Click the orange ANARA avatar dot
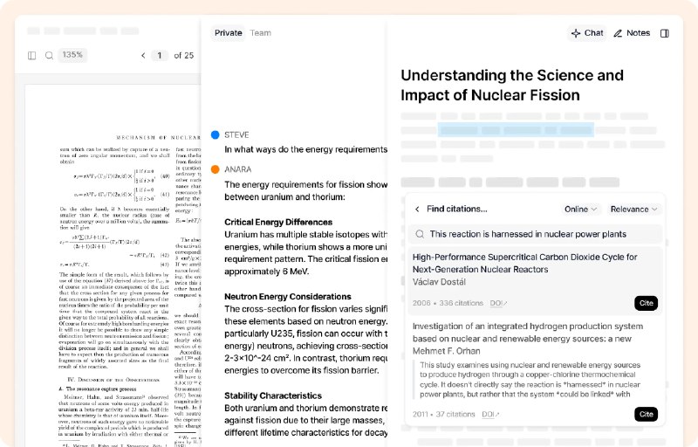Viewport: 698px width, 447px height. pyautogui.click(x=215, y=169)
